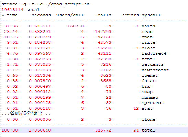This screenshot has height=137, width=188.
Task: Click the 'usecs/call' column header
Action: [x=70, y=15]
